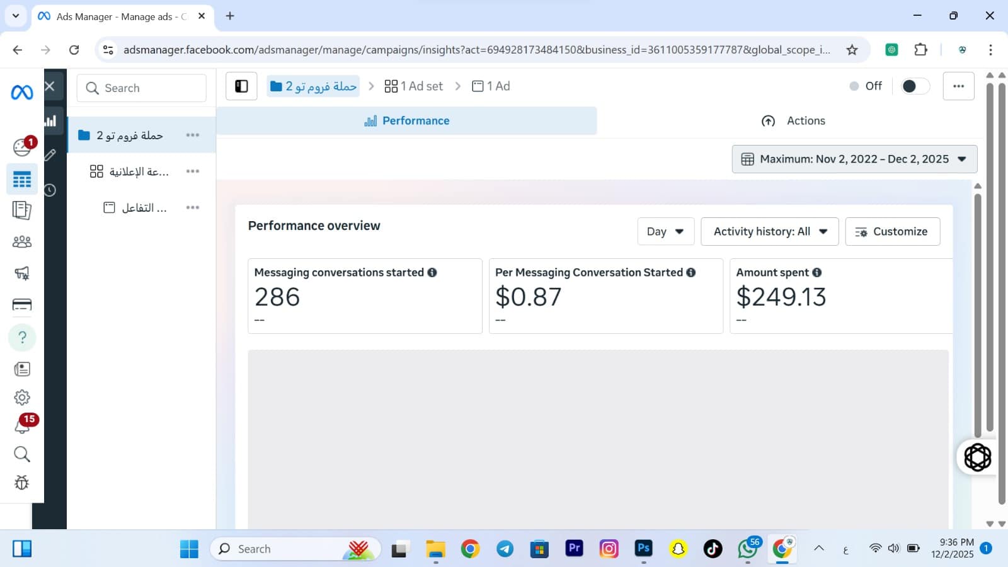
Task: Open the Help question mark icon
Action: (22, 338)
